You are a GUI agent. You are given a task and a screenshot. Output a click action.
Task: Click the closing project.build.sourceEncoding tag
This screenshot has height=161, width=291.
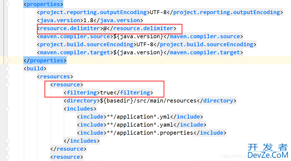[x=205, y=44]
